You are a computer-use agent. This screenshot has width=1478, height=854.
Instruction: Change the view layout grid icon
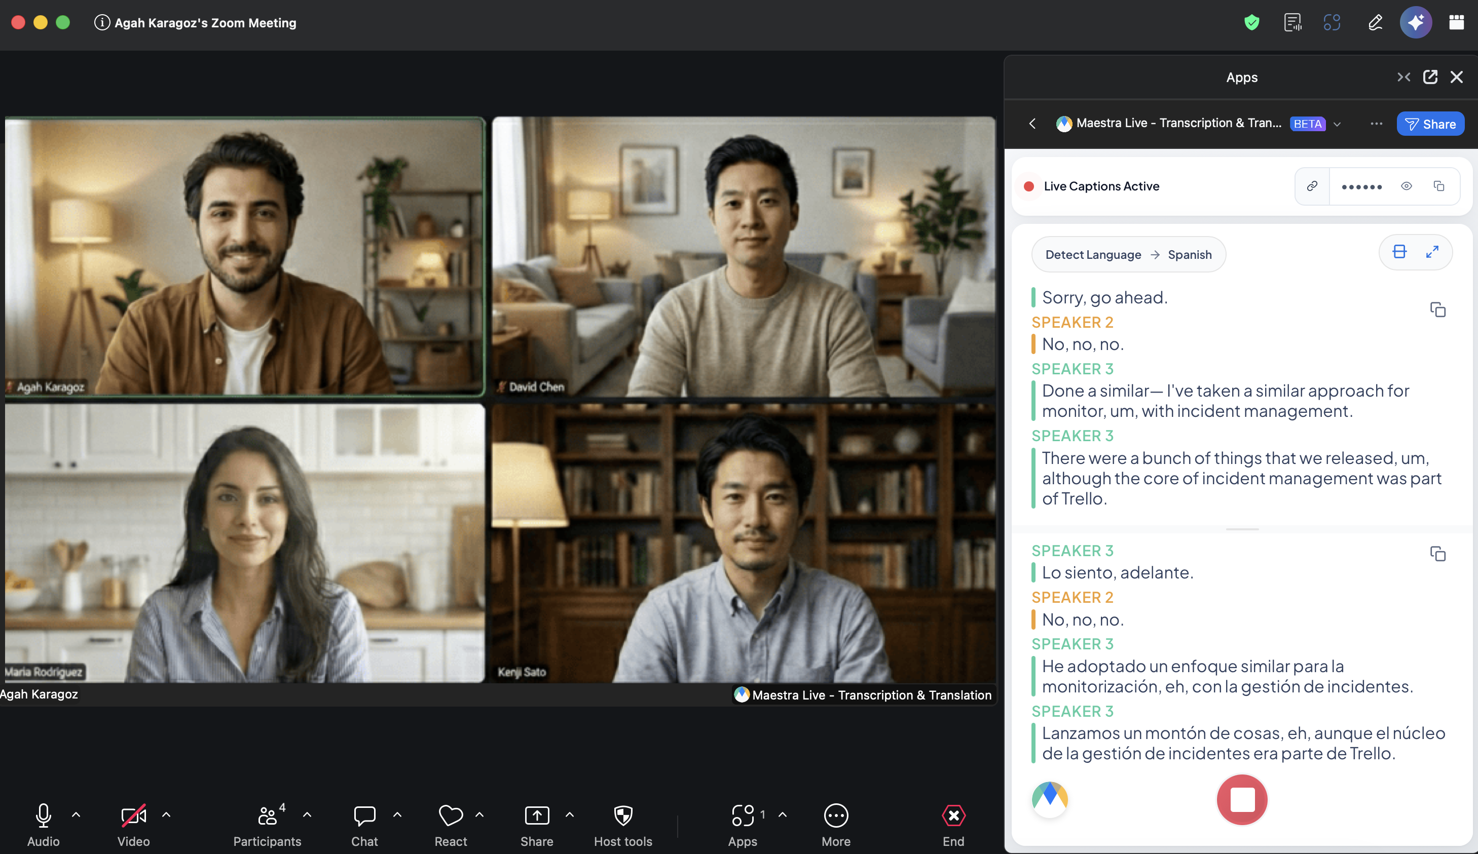1456,22
